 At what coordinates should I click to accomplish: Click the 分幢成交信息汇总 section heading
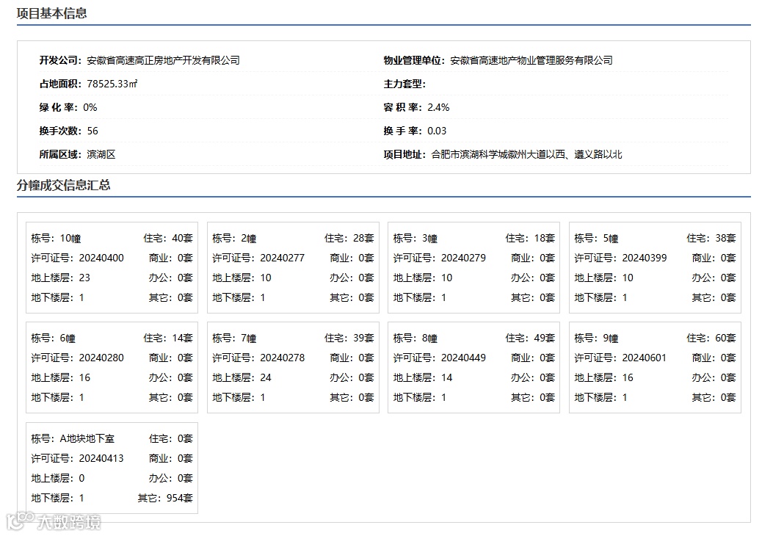click(x=64, y=185)
